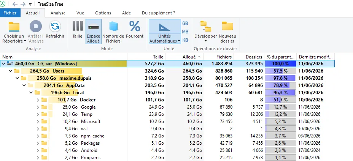Expand the npm-cache folder node

click(x=38, y=136)
